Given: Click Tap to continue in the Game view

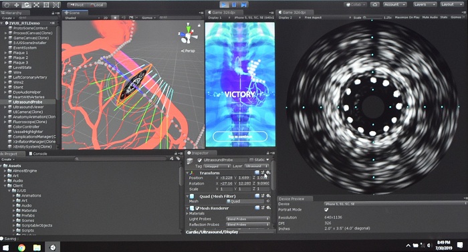Looking at the screenshot, I should point(240,136).
